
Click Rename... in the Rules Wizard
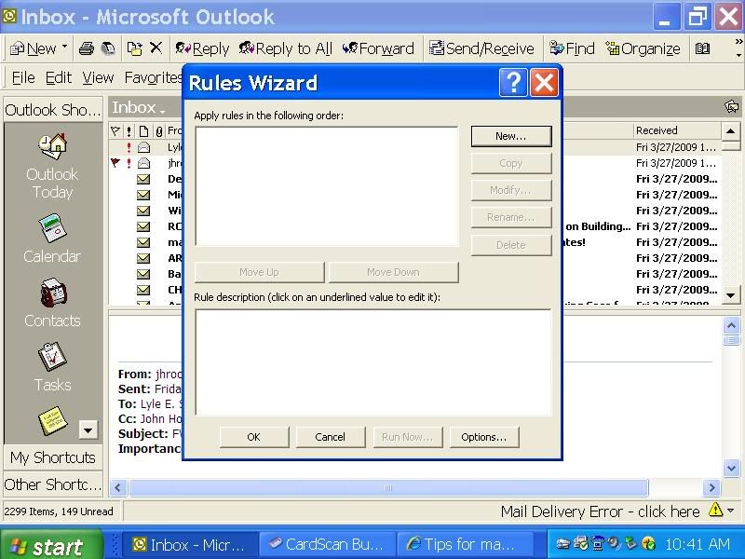coord(511,217)
